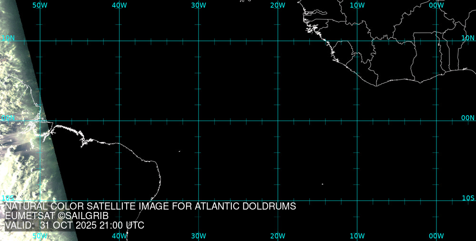Click the 50W longitude label at top

coord(40,5)
